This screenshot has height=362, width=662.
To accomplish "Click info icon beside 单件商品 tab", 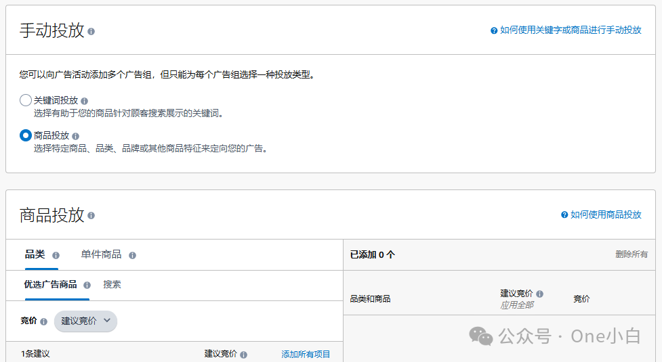I will pyautogui.click(x=133, y=255).
